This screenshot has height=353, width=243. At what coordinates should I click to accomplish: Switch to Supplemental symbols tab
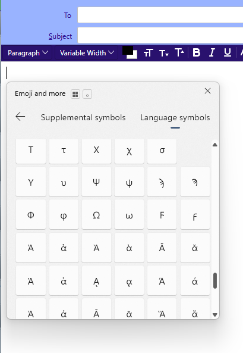coord(83,117)
